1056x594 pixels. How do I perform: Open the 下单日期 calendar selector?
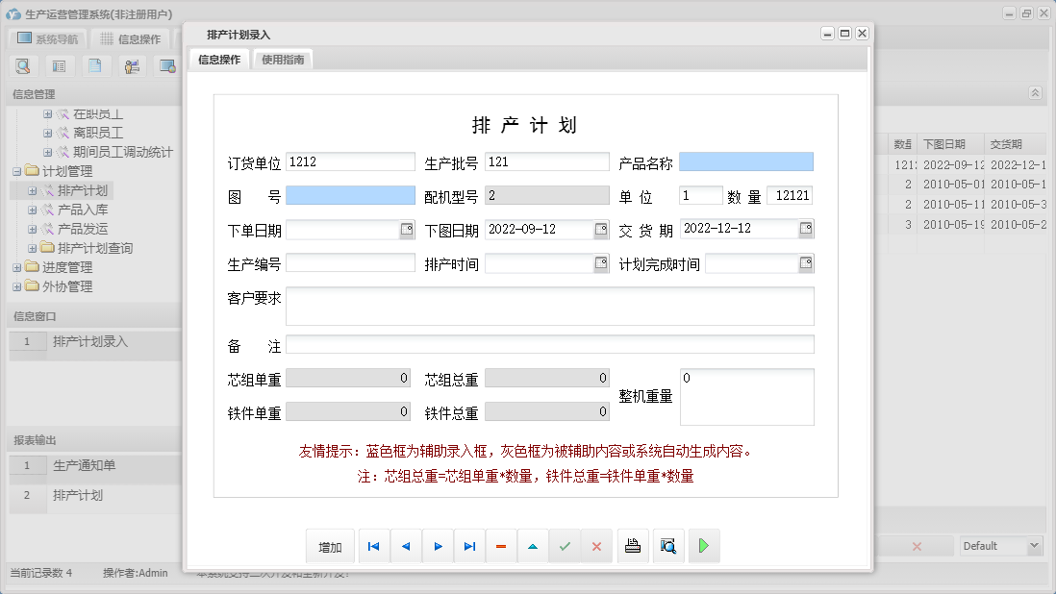click(409, 229)
